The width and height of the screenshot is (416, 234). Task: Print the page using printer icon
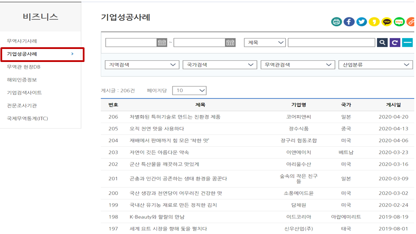(336, 22)
